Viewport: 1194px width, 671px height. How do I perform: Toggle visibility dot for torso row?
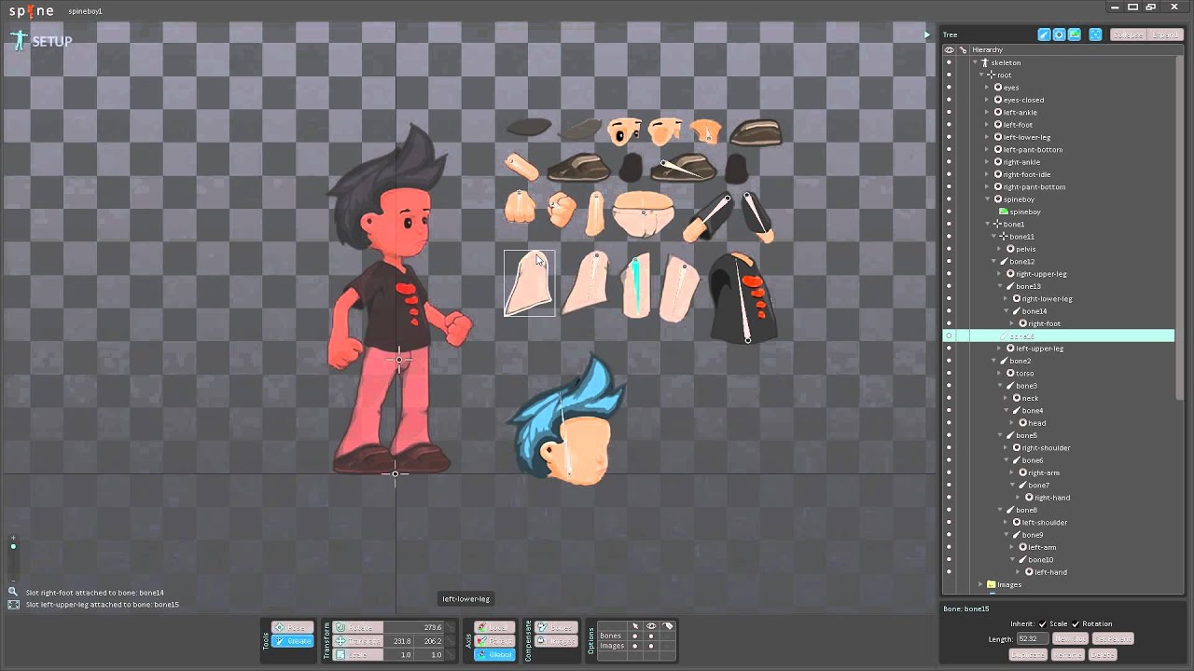point(949,374)
